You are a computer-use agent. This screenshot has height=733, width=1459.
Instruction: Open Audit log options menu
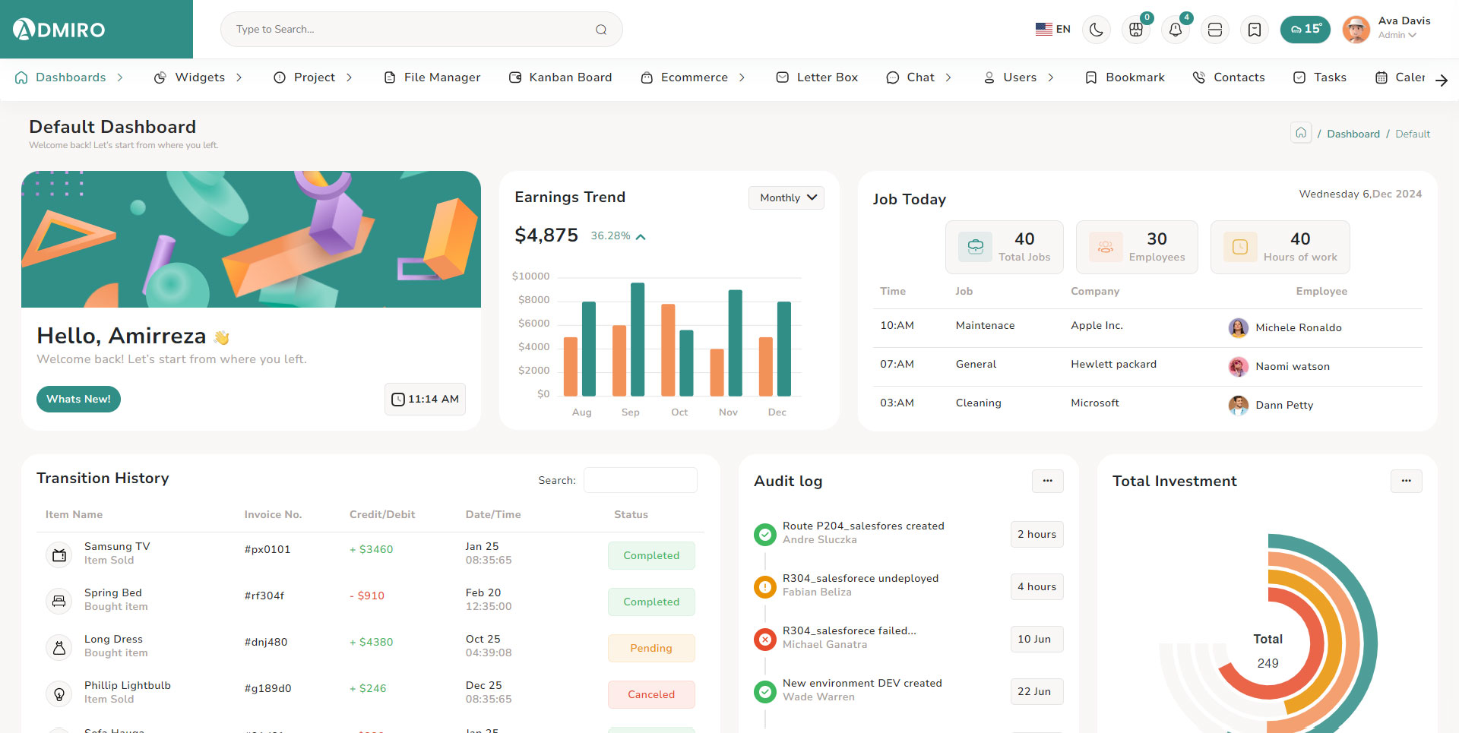(1047, 481)
